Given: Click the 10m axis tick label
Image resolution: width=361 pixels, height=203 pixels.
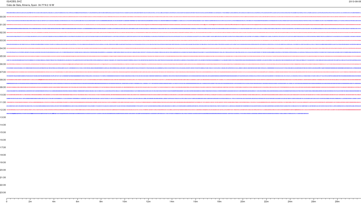Looking at the screenshot, I should tap(124, 201).
